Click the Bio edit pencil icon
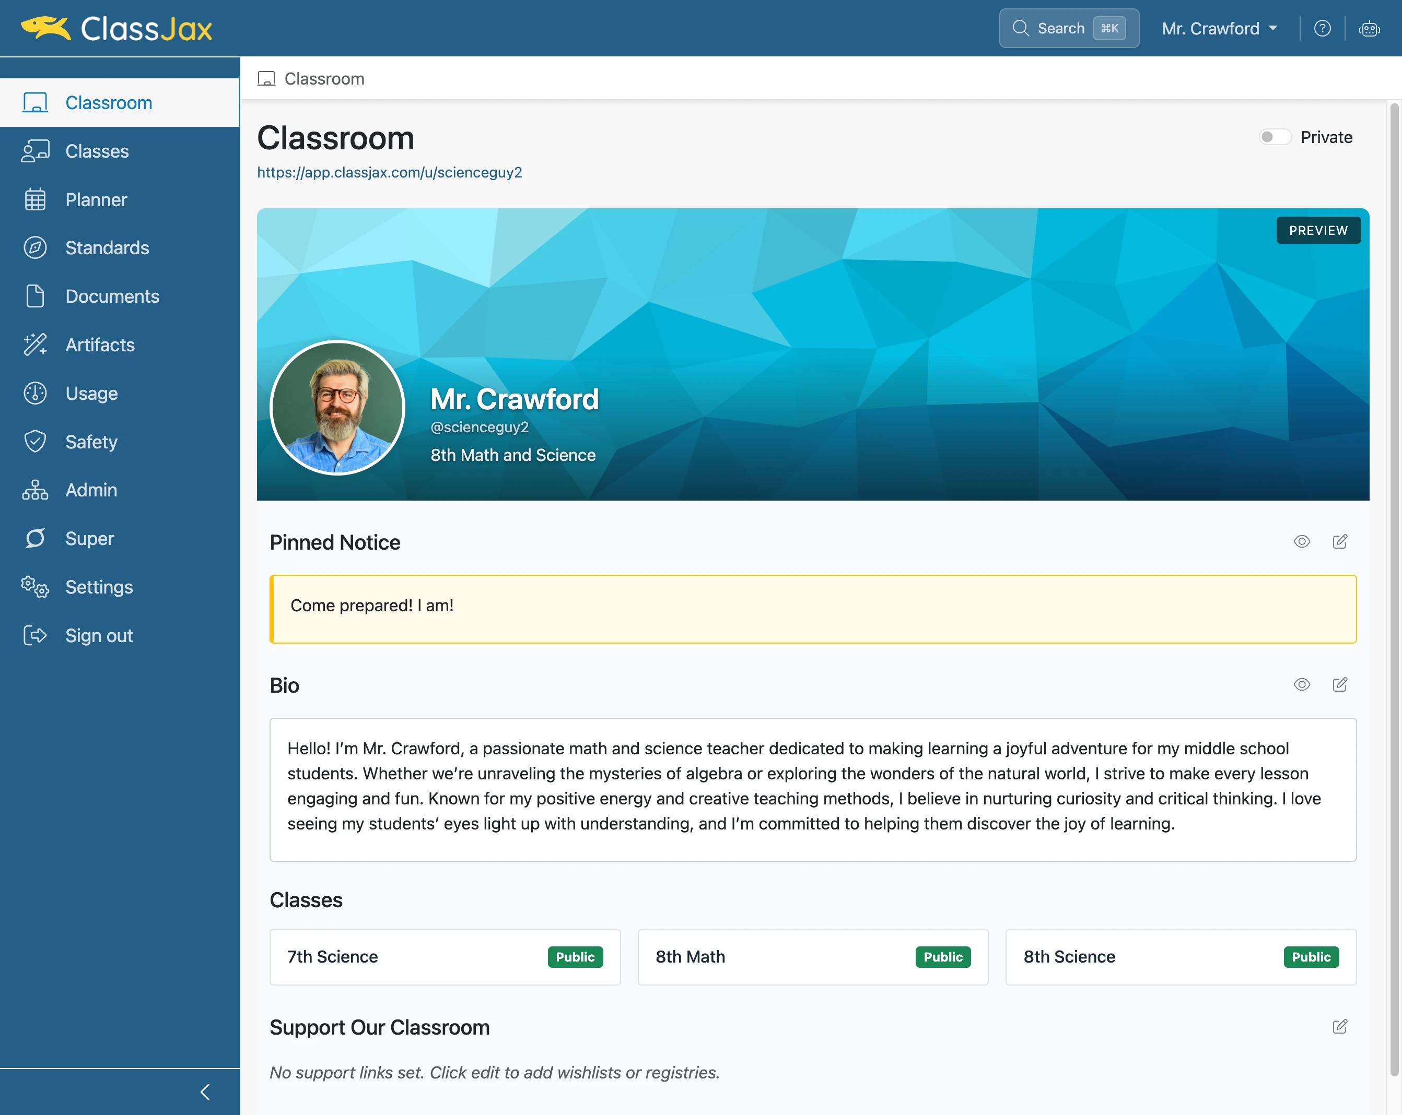 [x=1339, y=684]
